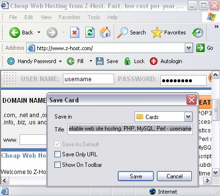Click the red Autologin toolbar icon

(x=154, y=61)
